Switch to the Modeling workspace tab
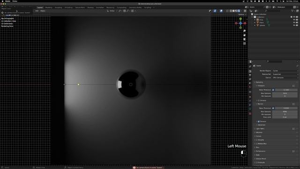The image size is (300, 169). click(x=49, y=8)
